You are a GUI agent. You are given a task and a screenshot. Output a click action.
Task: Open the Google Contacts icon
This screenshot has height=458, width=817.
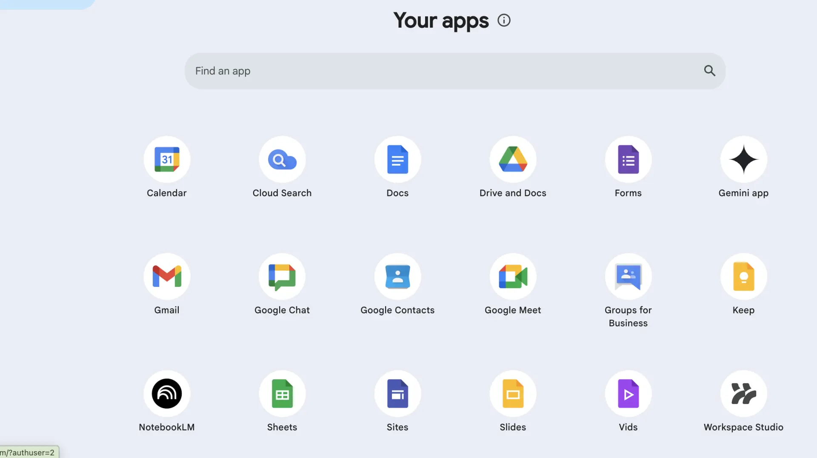click(397, 276)
